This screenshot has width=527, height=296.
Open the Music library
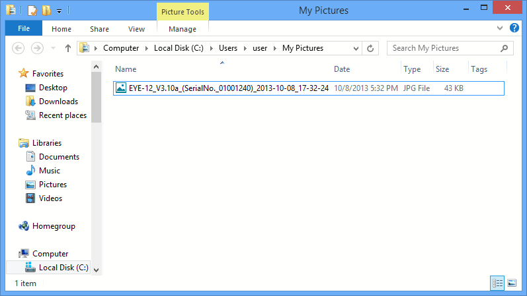coord(50,171)
